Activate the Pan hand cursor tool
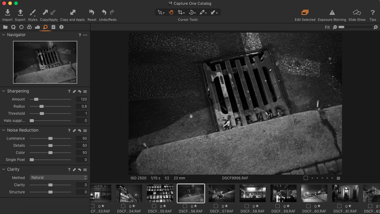380x214 pixels. pyautogui.click(x=171, y=12)
